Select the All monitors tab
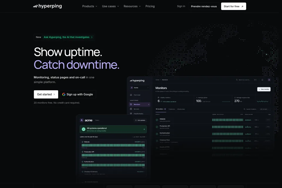Image resolution: width=282 pixels, height=188 pixels. [x=161, y=109]
